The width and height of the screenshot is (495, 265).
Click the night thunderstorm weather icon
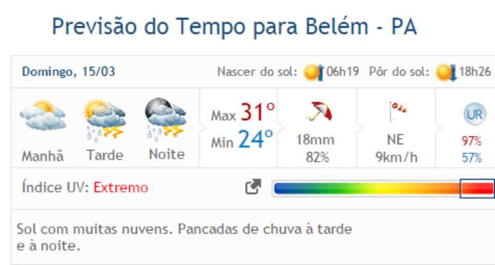click(x=165, y=117)
